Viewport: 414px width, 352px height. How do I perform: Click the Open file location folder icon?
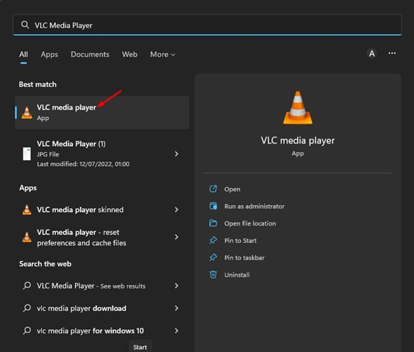coord(213,223)
